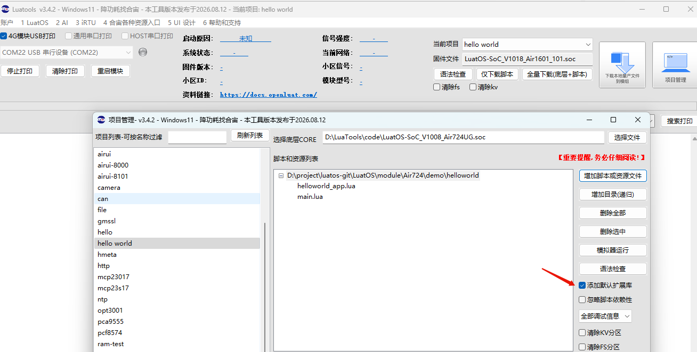Select the can project

pos(177,198)
